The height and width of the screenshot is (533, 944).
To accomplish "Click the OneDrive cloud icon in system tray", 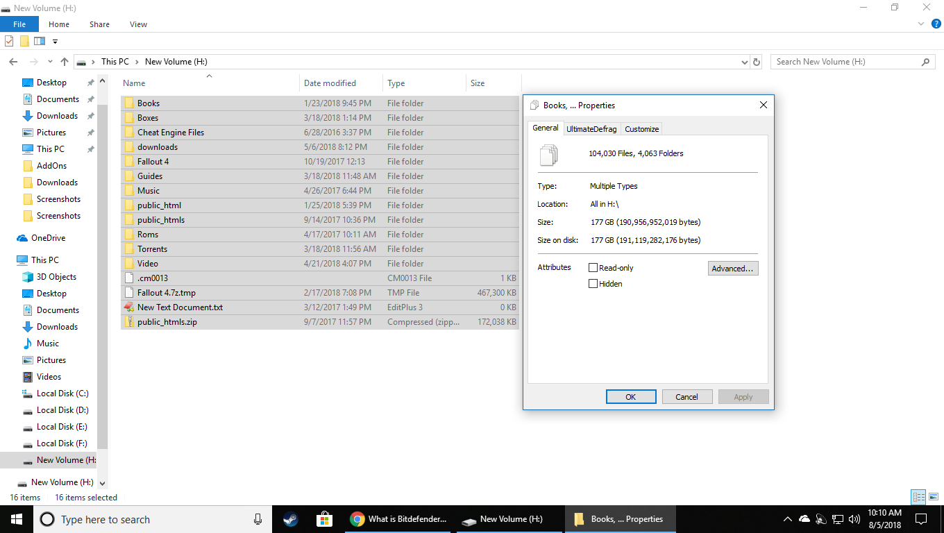I will click(x=804, y=519).
